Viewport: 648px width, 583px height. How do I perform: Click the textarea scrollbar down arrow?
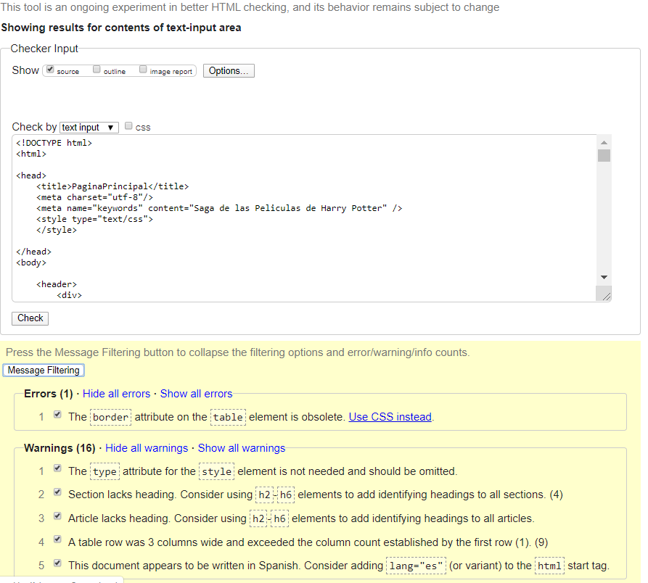point(604,276)
